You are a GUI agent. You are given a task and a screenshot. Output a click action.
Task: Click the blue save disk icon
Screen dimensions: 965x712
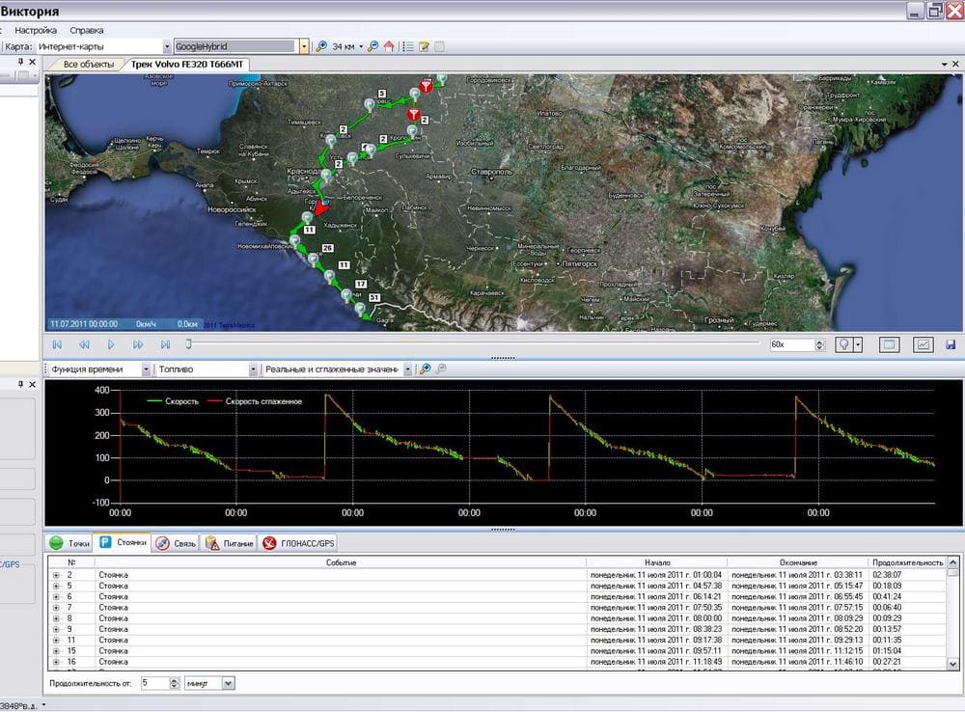(x=951, y=344)
